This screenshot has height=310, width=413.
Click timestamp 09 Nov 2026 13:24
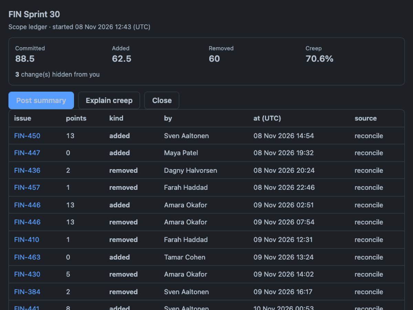pos(284,257)
